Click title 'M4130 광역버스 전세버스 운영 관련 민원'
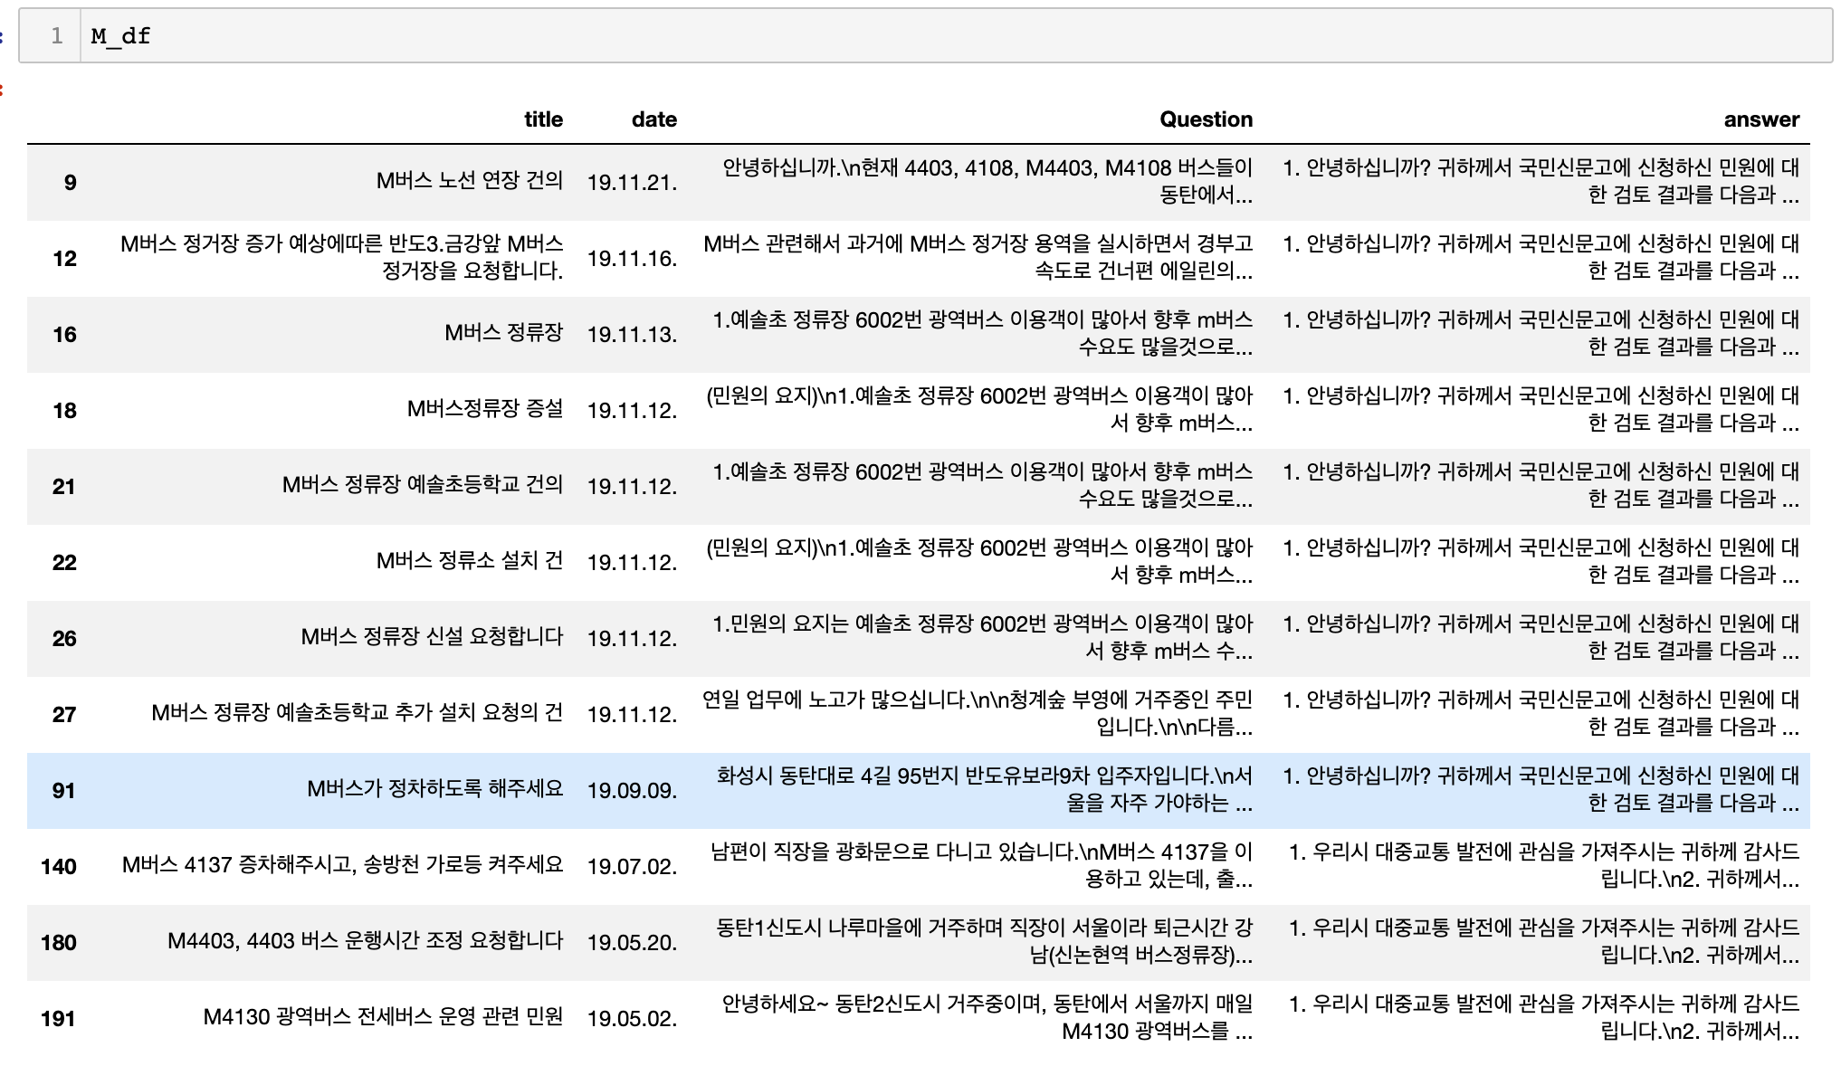Image resolution: width=1841 pixels, height=1066 pixels. (382, 1017)
